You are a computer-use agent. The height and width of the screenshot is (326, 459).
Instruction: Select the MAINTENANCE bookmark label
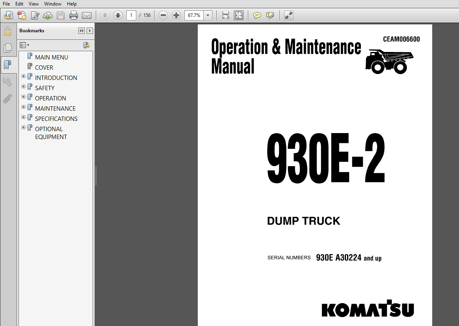(55, 109)
